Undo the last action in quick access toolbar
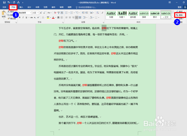This screenshot has height=136, width=187. 9,3
